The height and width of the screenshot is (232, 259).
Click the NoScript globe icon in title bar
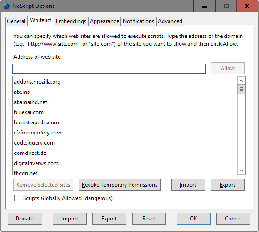(x=6, y=6)
